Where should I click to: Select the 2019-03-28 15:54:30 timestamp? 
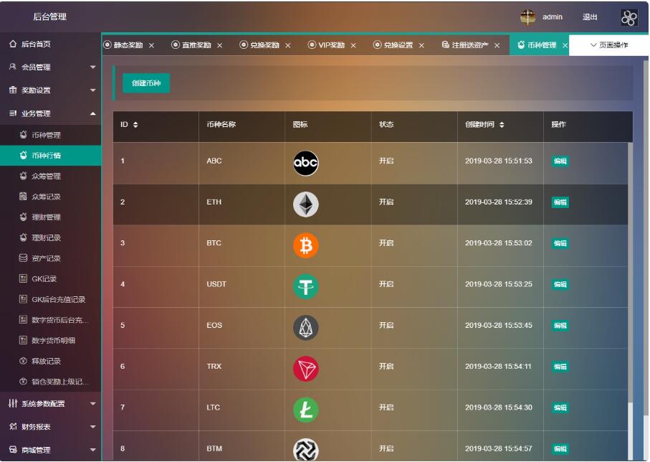498,407
